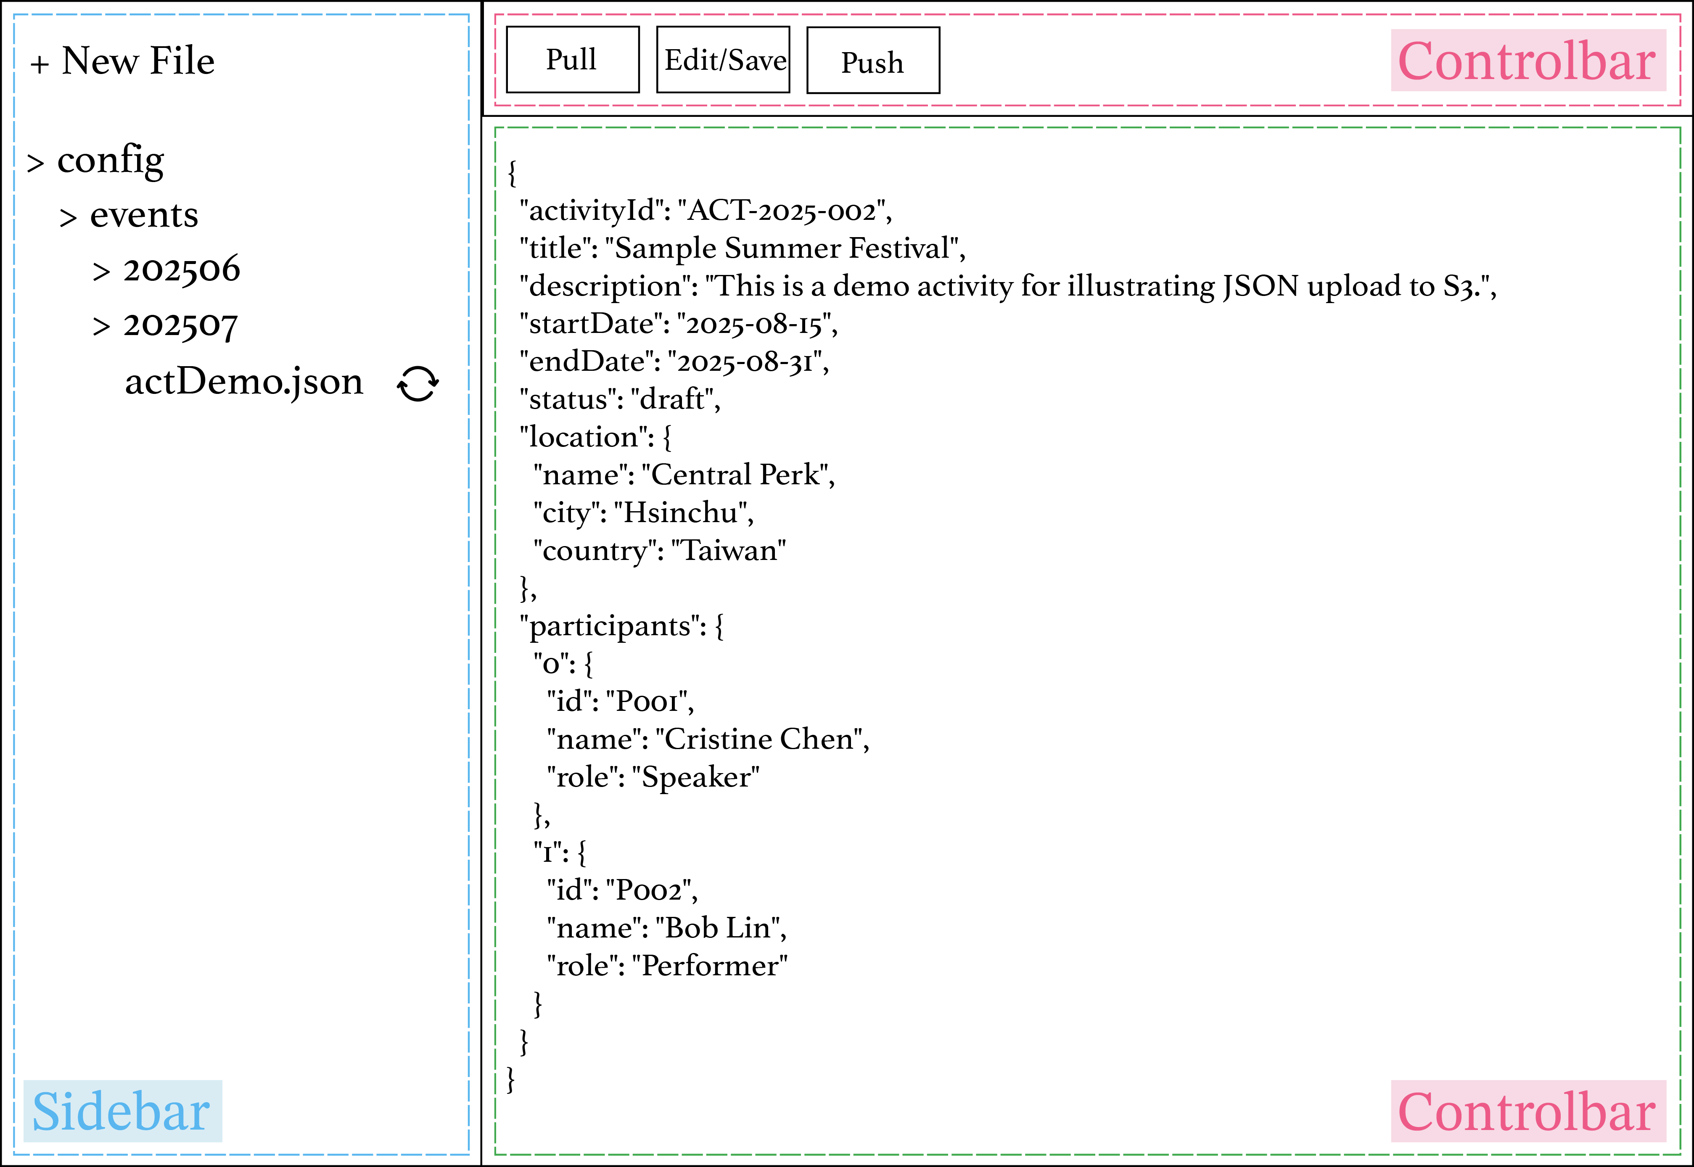The image size is (1694, 1167).
Task: Click the "startDate": "2025-08-15" line
Action: pos(679,324)
